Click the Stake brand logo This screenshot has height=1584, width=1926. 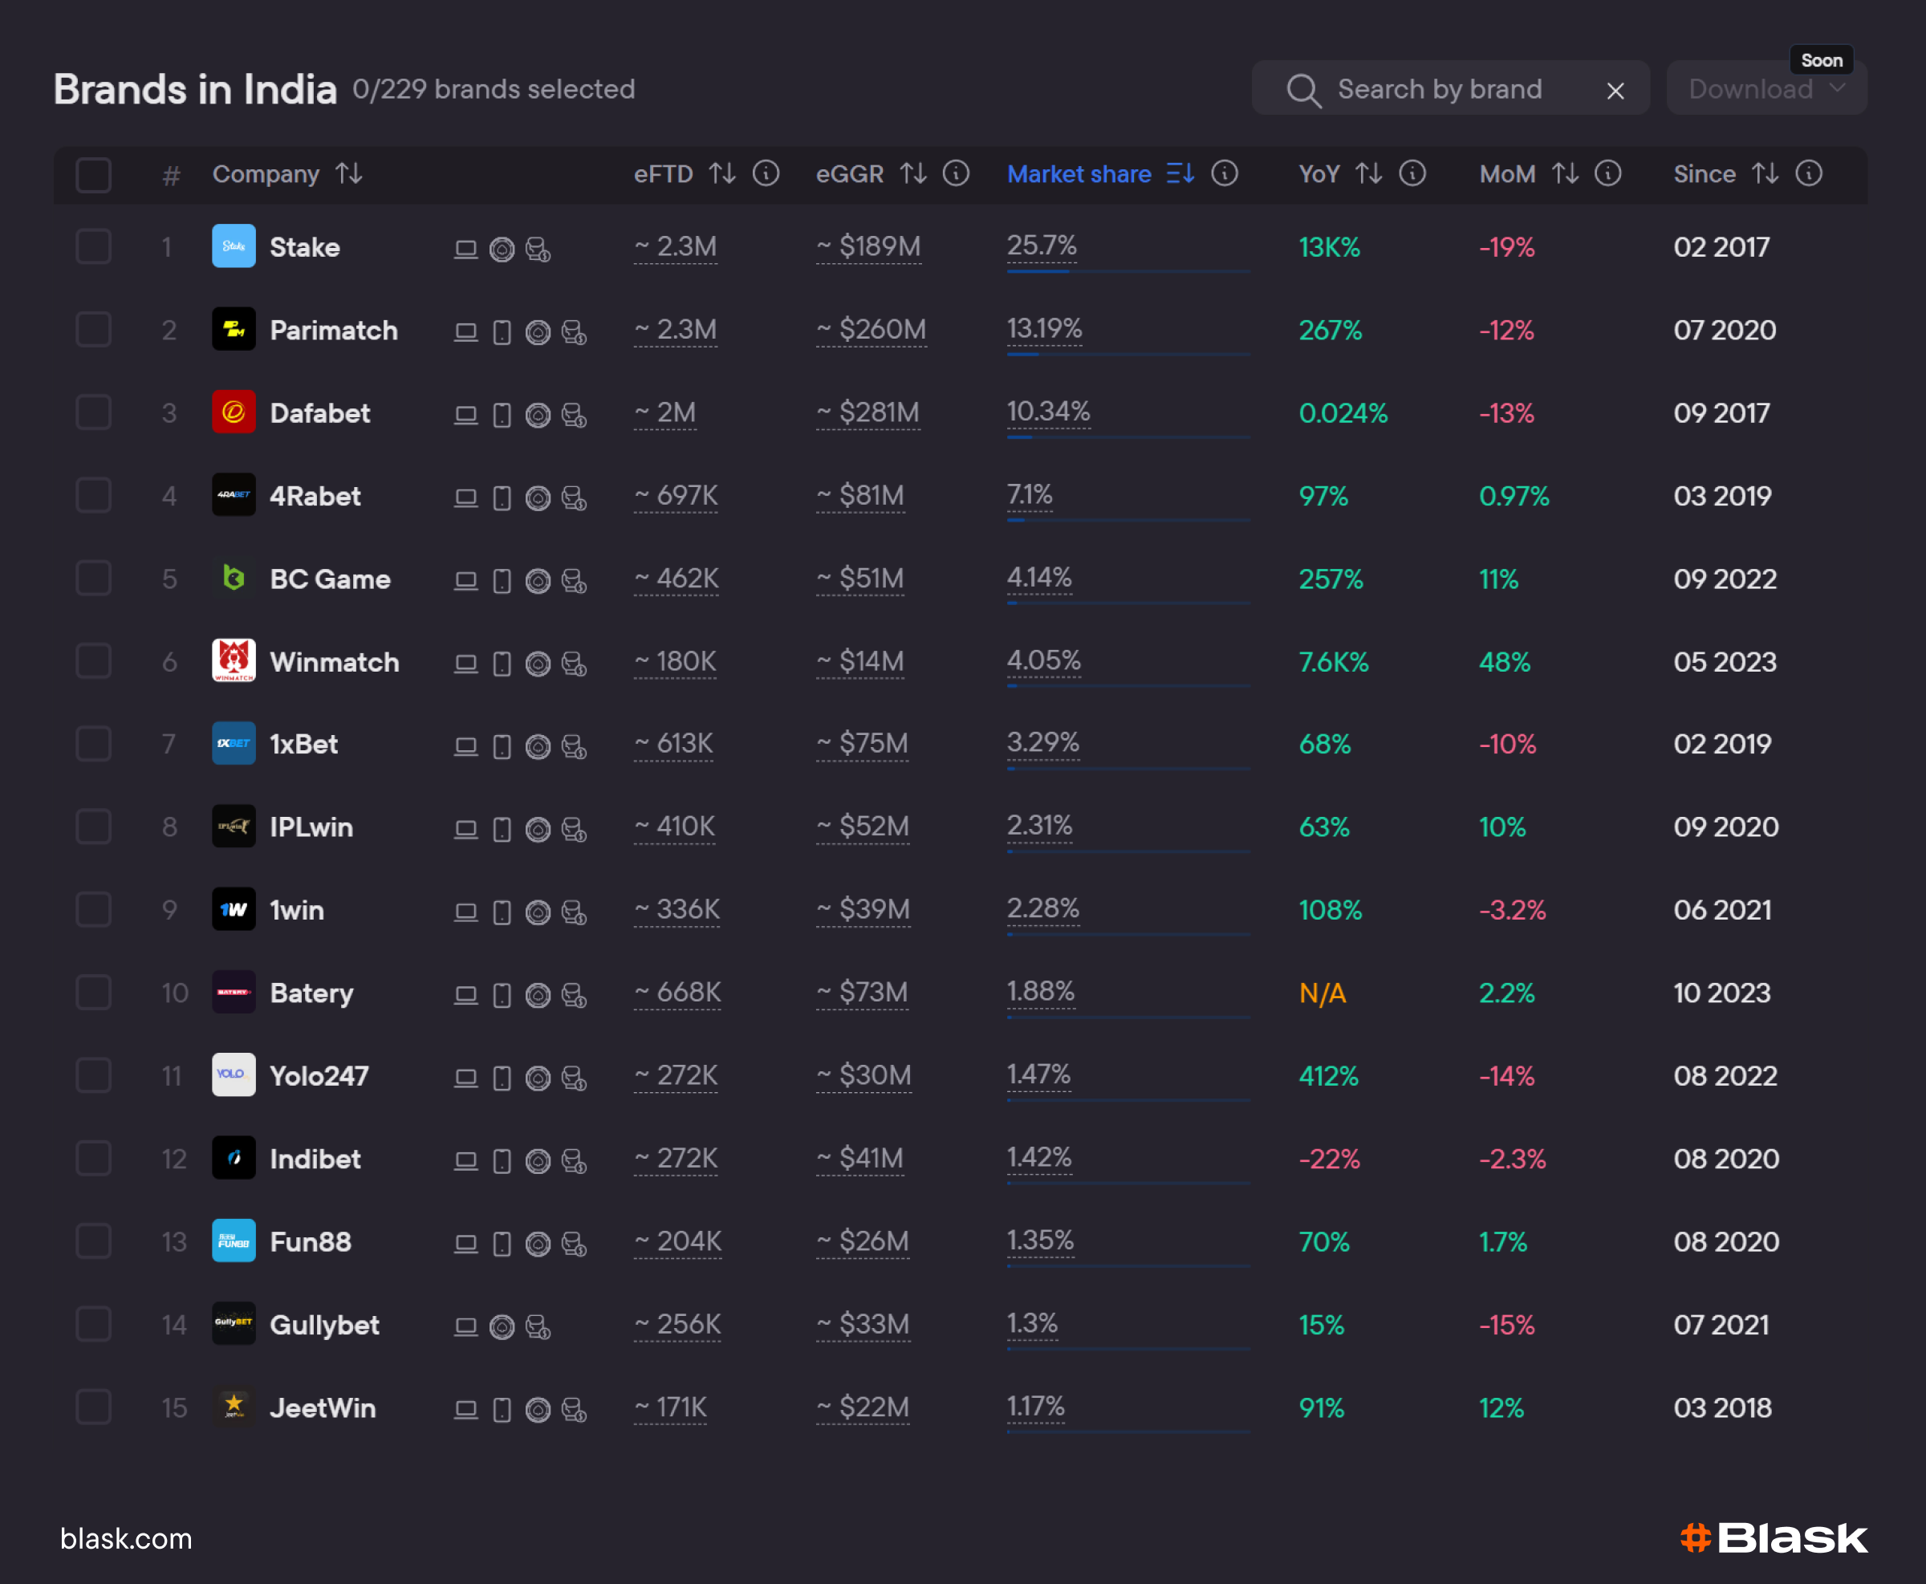pyautogui.click(x=234, y=246)
